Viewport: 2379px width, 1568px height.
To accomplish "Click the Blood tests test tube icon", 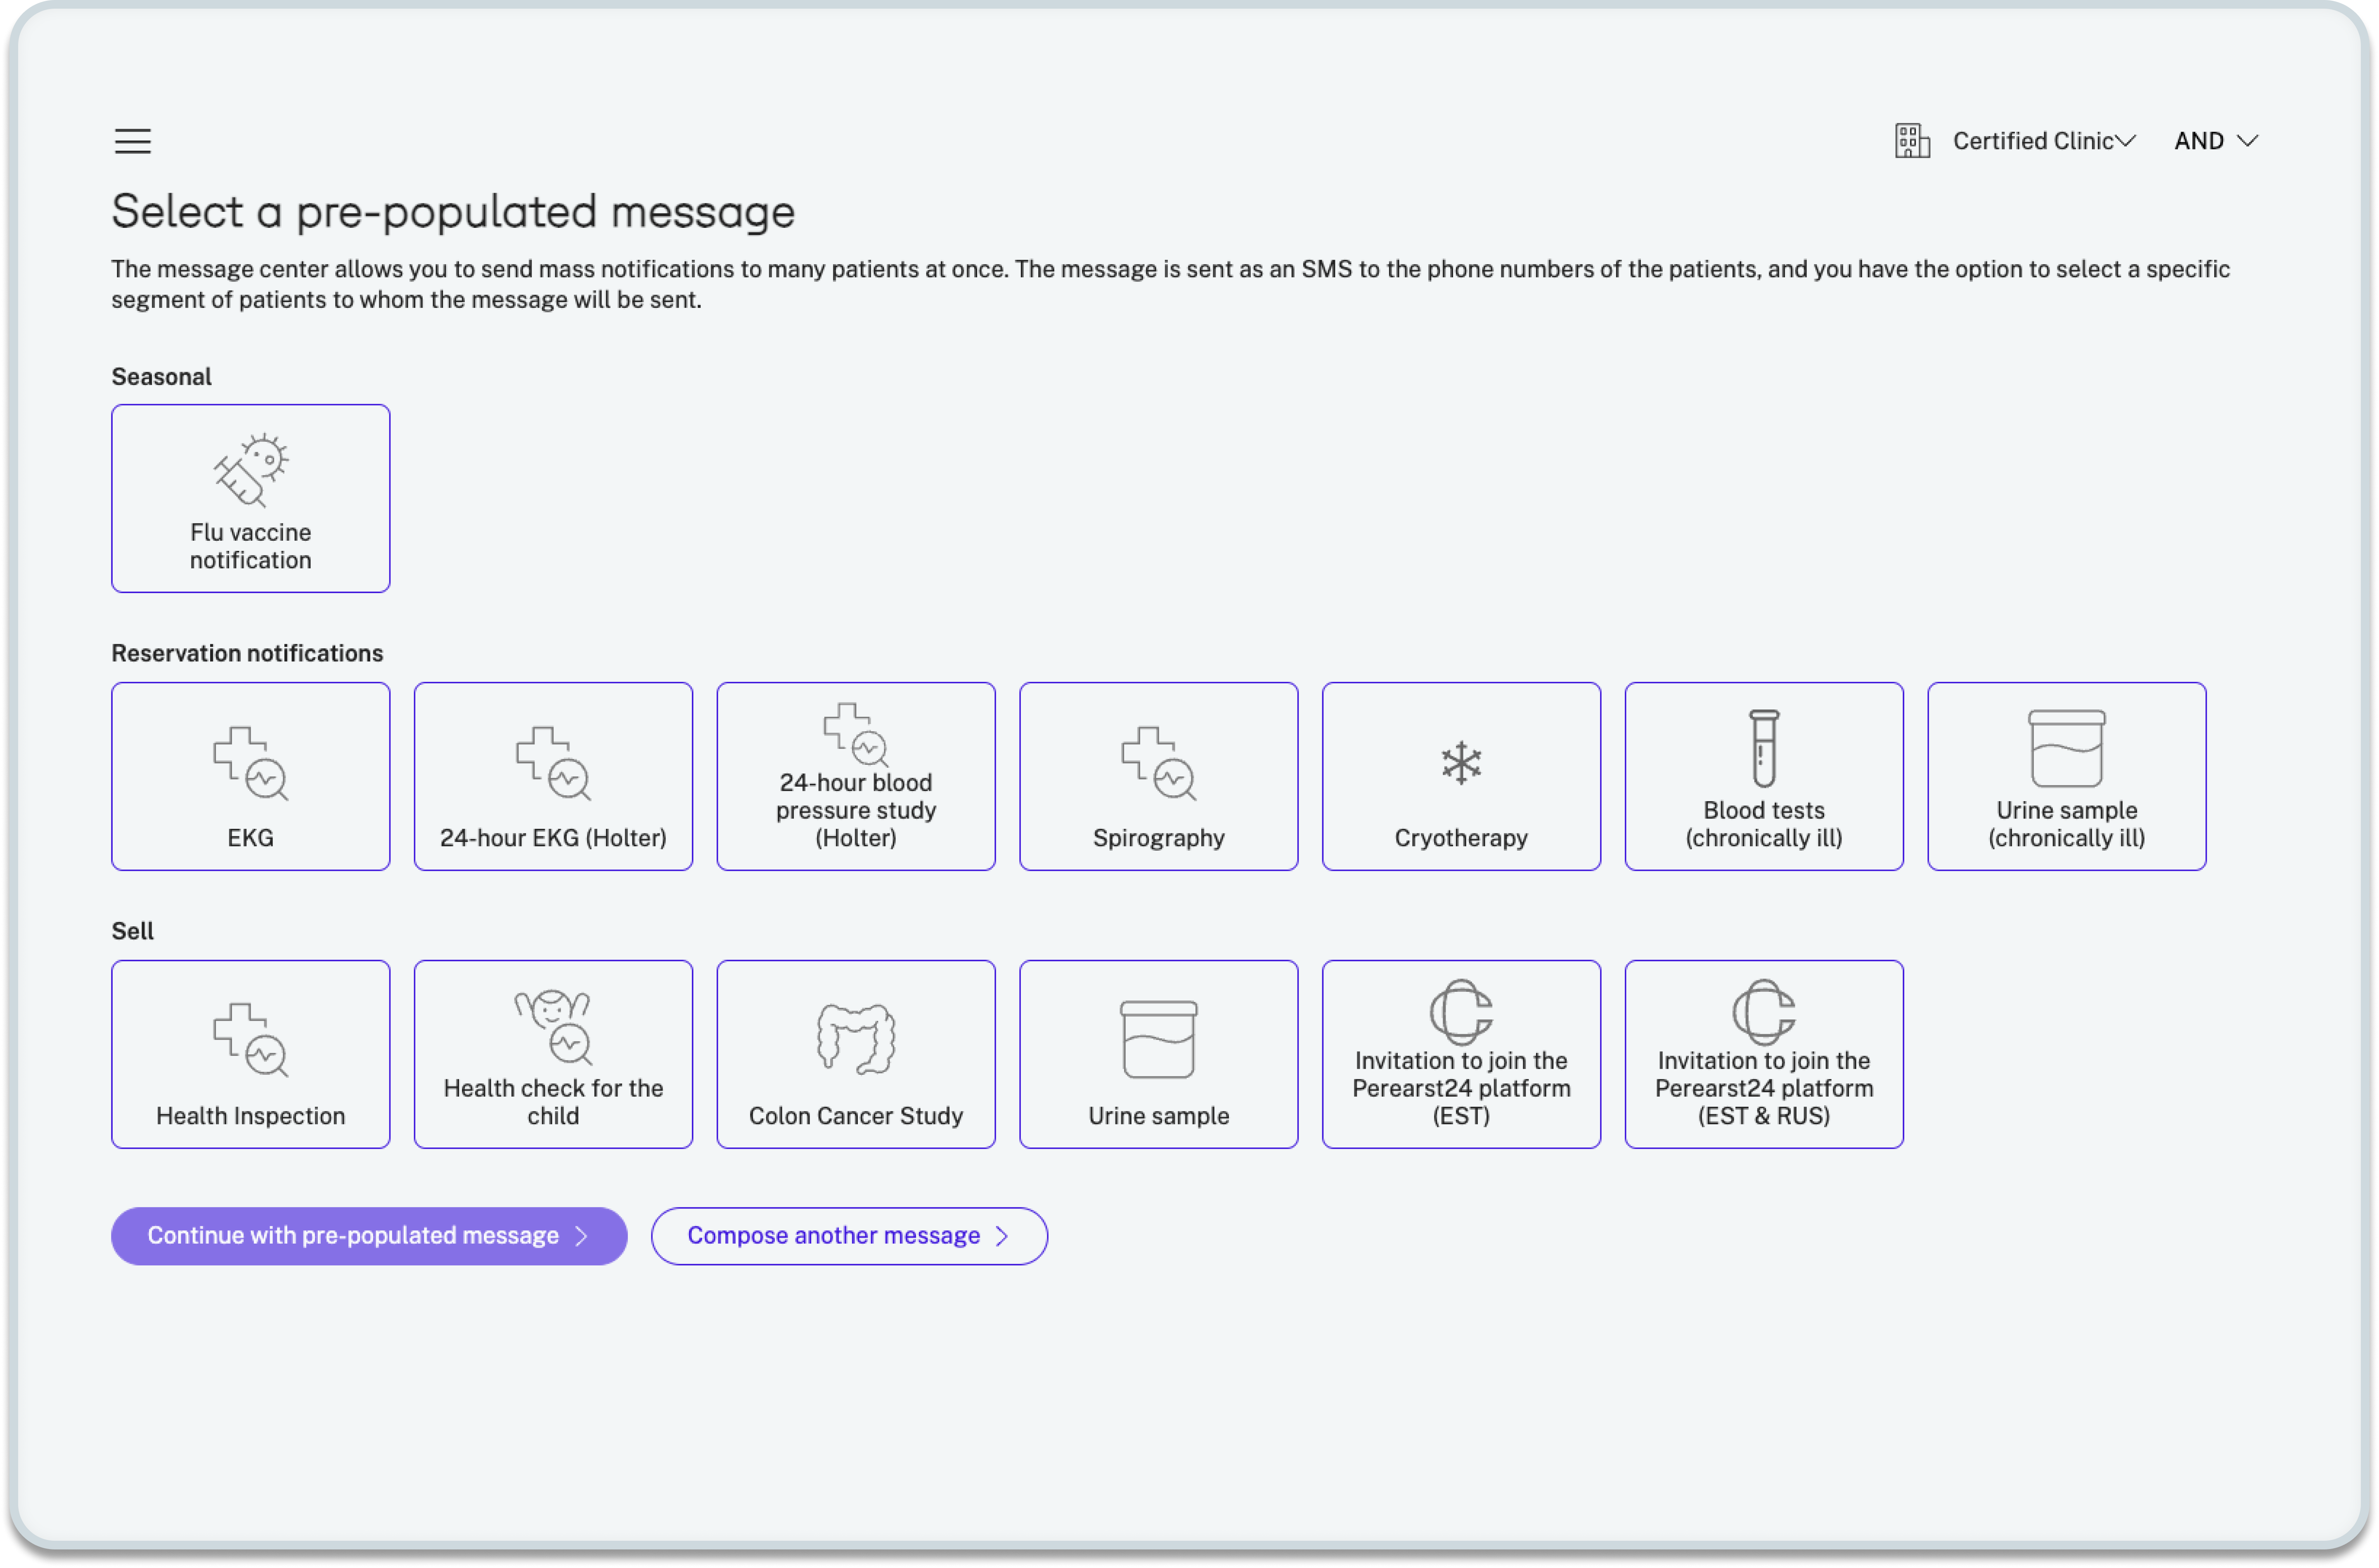I will click(1763, 749).
